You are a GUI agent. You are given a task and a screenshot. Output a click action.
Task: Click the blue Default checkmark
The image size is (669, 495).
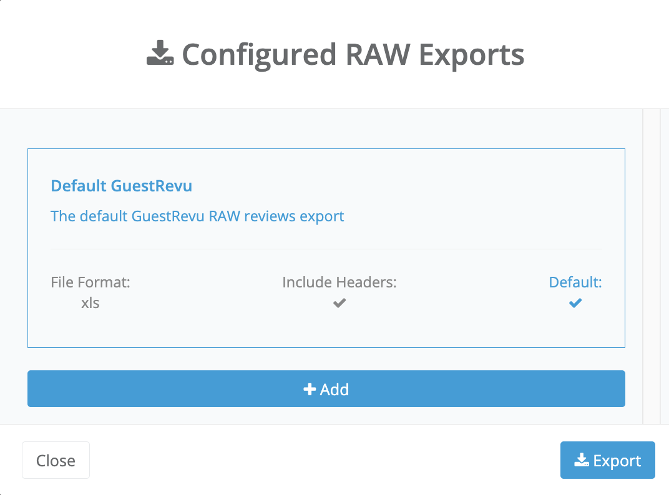(x=575, y=303)
